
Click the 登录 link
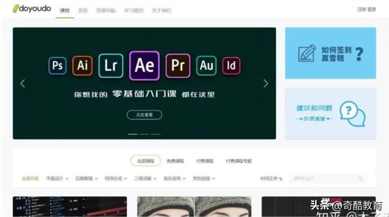pos(372,9)
